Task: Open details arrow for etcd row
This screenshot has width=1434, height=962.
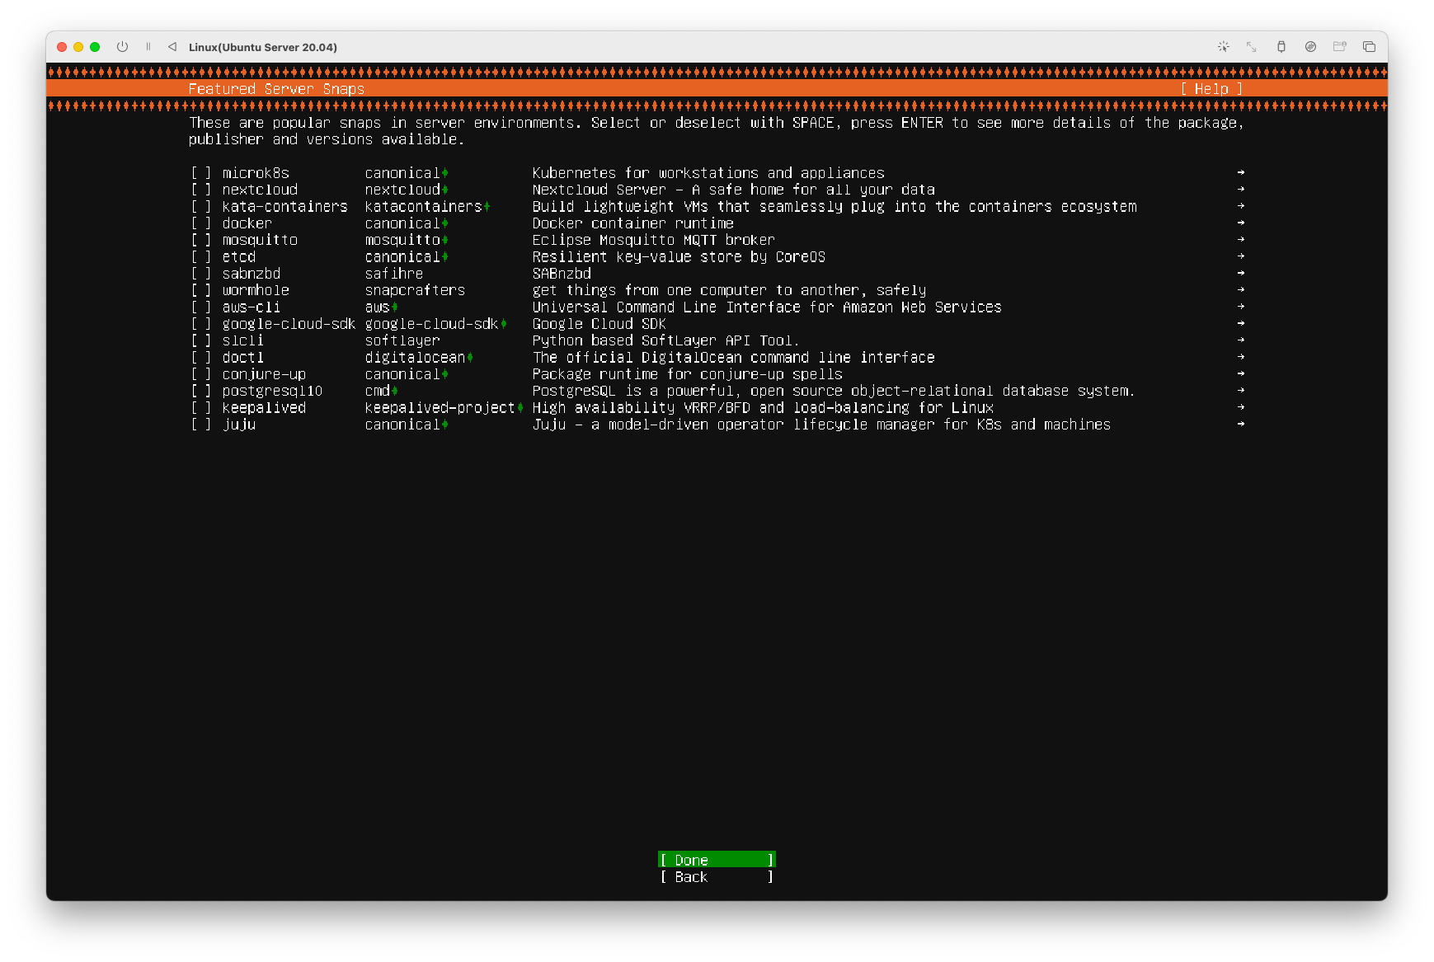Action: (1240, 256)
